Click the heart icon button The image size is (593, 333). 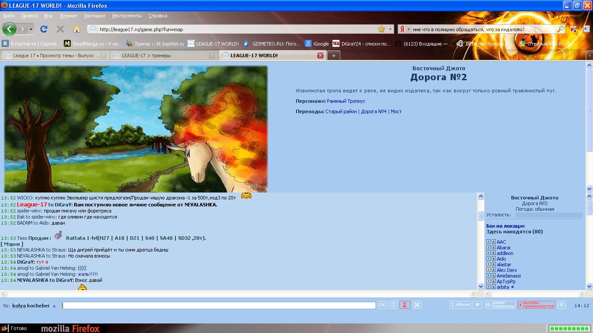tap(477, 305)
